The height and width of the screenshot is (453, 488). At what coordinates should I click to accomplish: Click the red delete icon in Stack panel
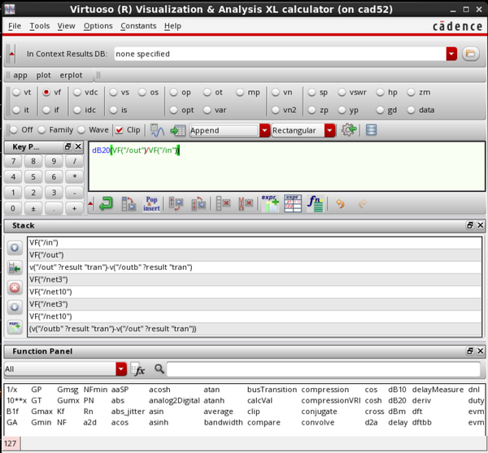pyautogui.click(x=14, y=288)
